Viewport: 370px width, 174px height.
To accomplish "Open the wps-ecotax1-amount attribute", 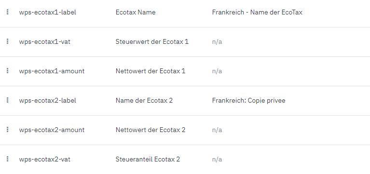I will [x=52, y=71].
